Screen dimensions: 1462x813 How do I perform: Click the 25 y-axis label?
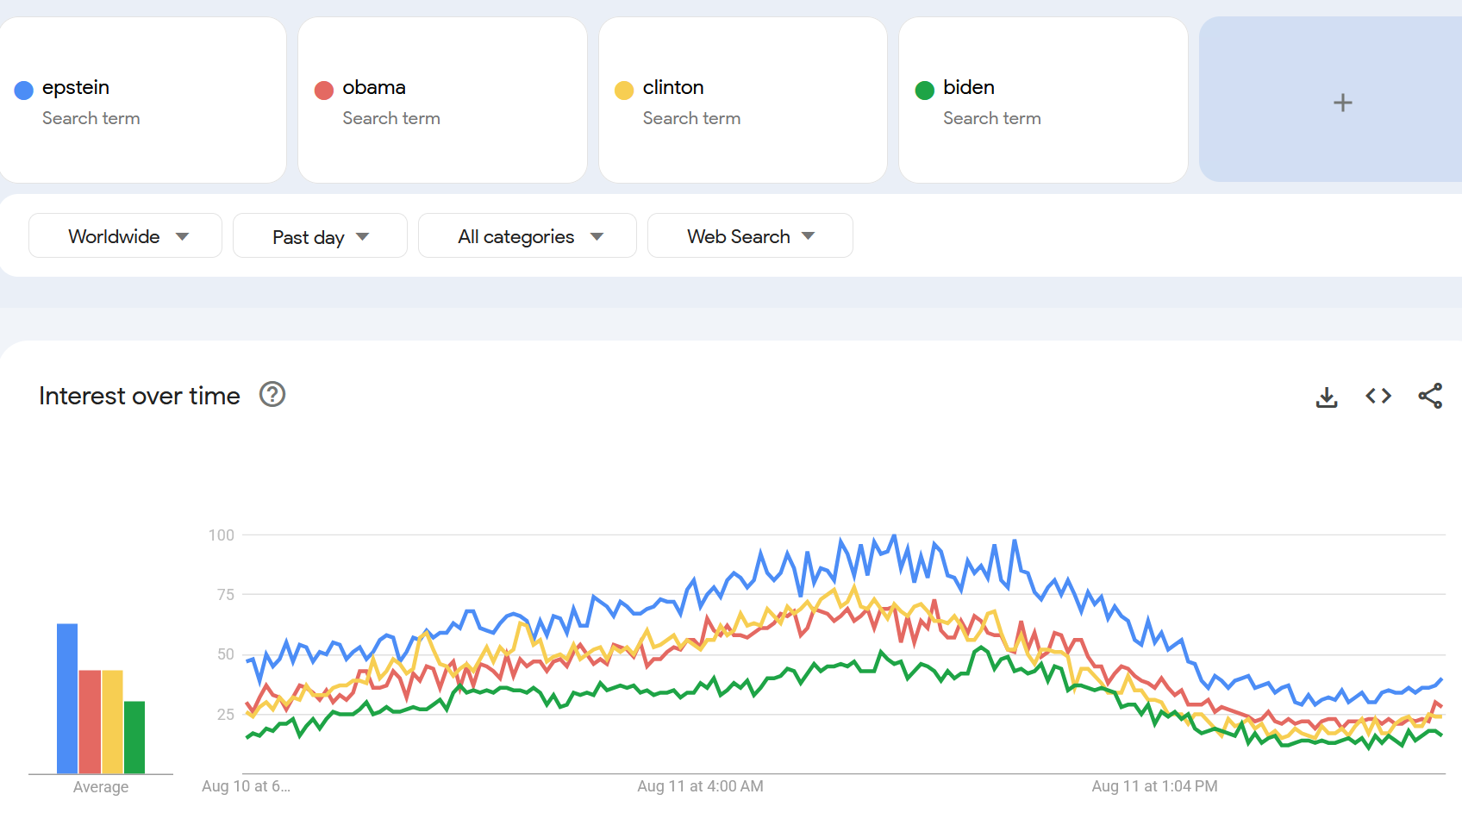[226, 715]
